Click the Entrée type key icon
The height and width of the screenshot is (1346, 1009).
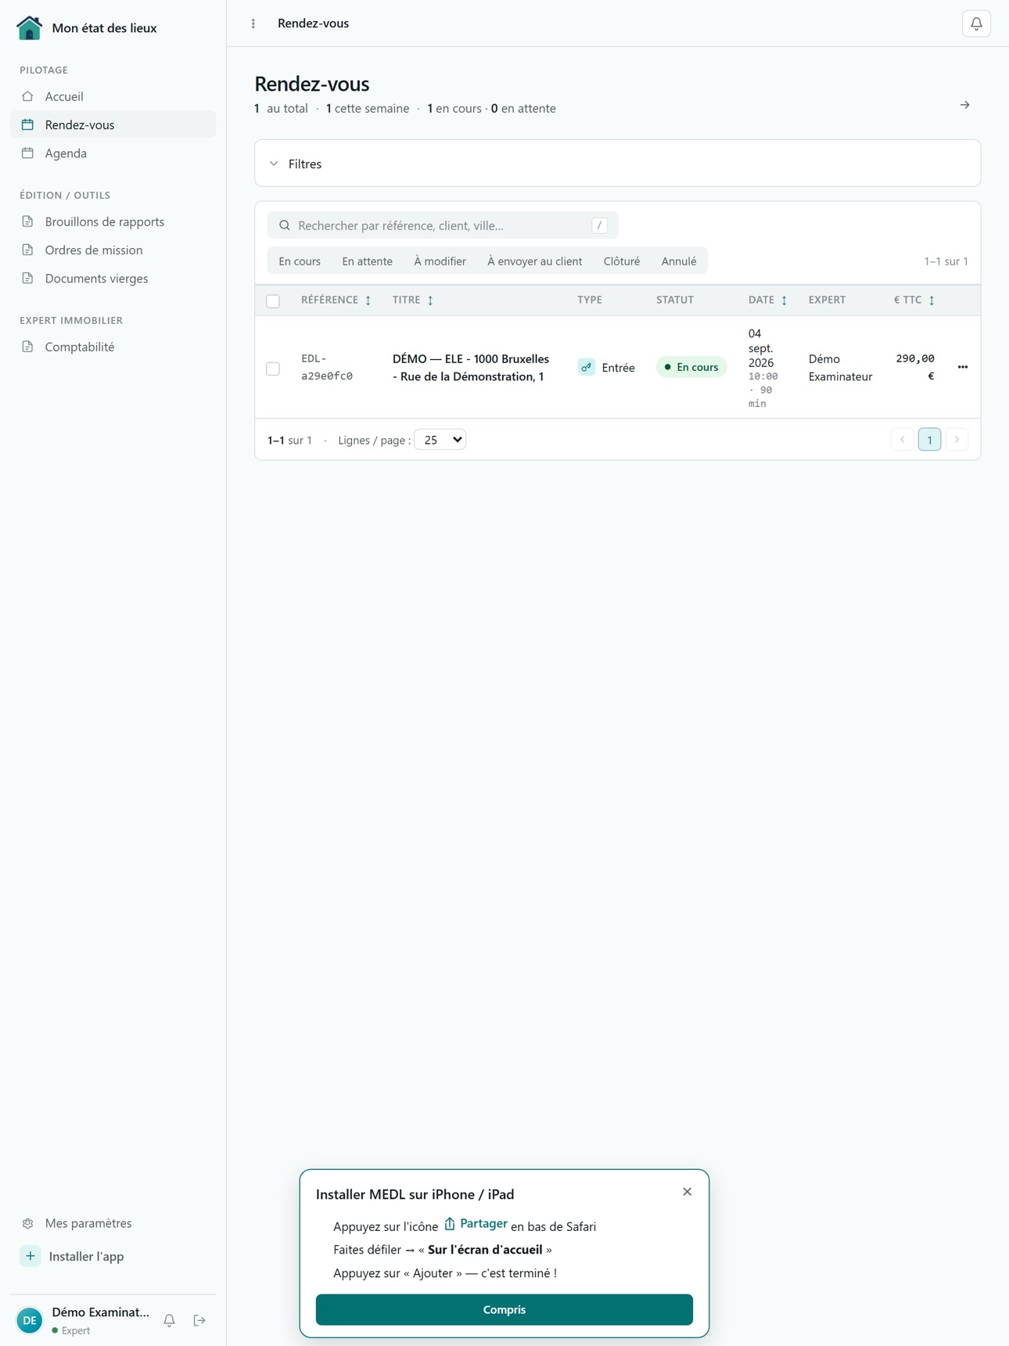pyautogui.click(x=587, y=367)
